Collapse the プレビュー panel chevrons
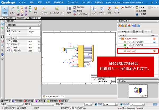159x110 pixels. coord(157,81)
